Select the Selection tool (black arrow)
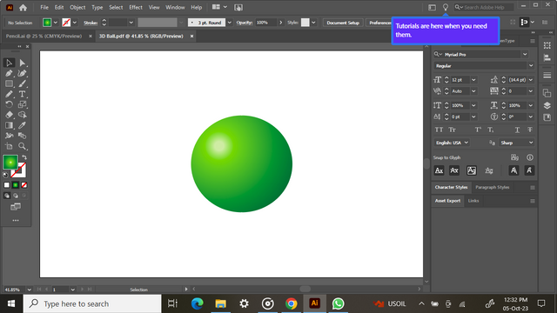 click(x=9, y=63)
